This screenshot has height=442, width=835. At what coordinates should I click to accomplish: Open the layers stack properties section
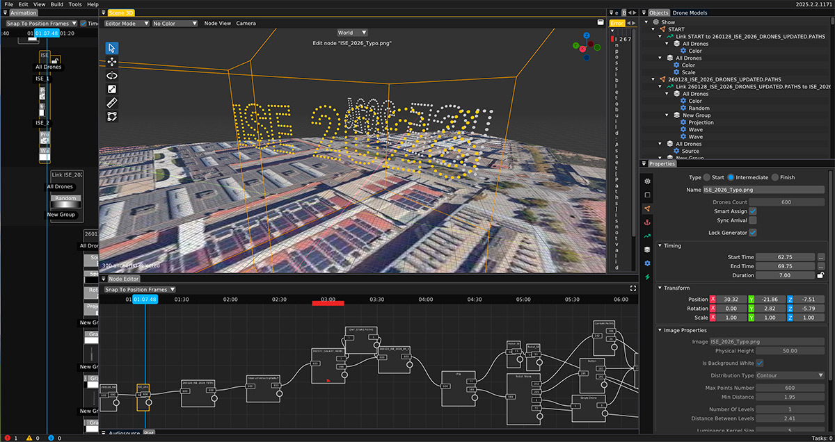(647, 249)
